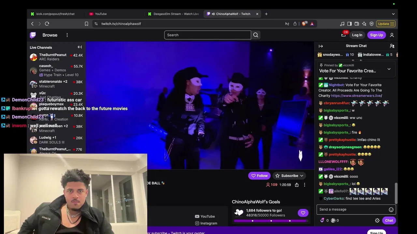Open caseoh_ live channel
Viewport: 417px width, 234px height.
[x=56, y=70]
